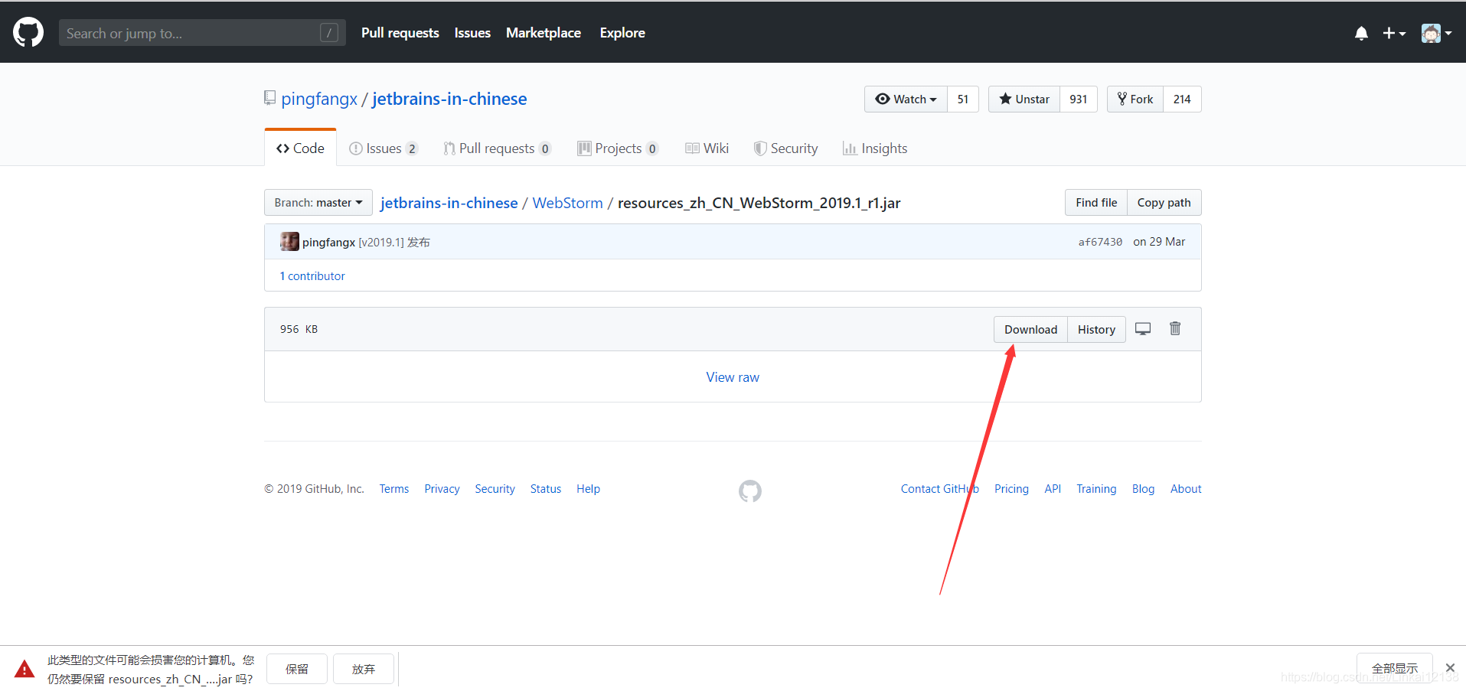
Task: Select the Code tab
Action: tap(300, 148)
